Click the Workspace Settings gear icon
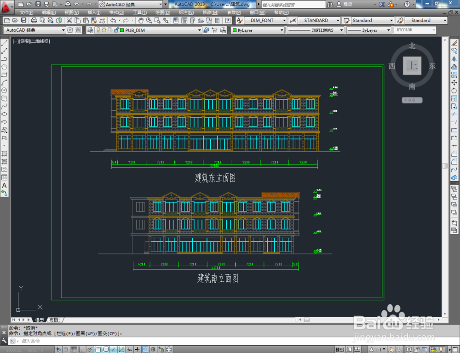Viewport: 460px width, 353px height. pyautogui.click(x=70, y=30)
